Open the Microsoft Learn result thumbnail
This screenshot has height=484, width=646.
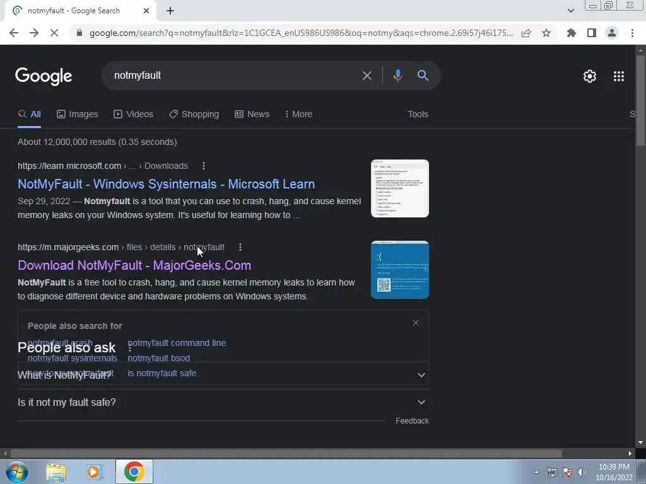(x=399, y=188)
